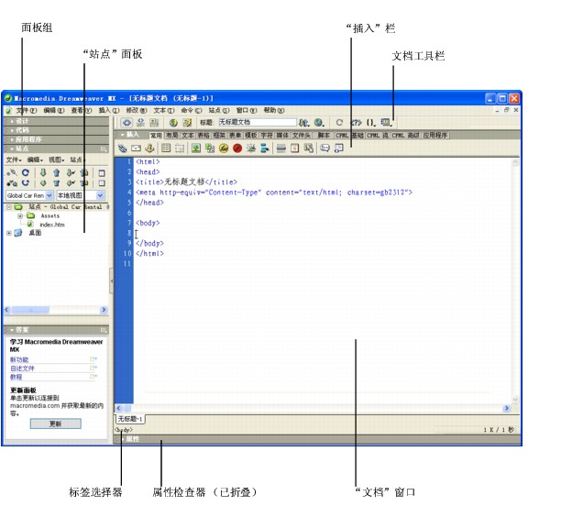Insert an Image Placeholder icon
Image resolution: width=572 pixels, height=506 pixels.
(210, 148)
